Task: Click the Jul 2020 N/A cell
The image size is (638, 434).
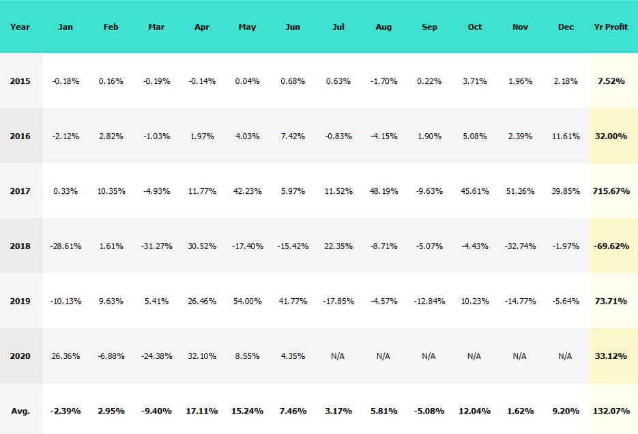Action: click(x=338, y=356)
